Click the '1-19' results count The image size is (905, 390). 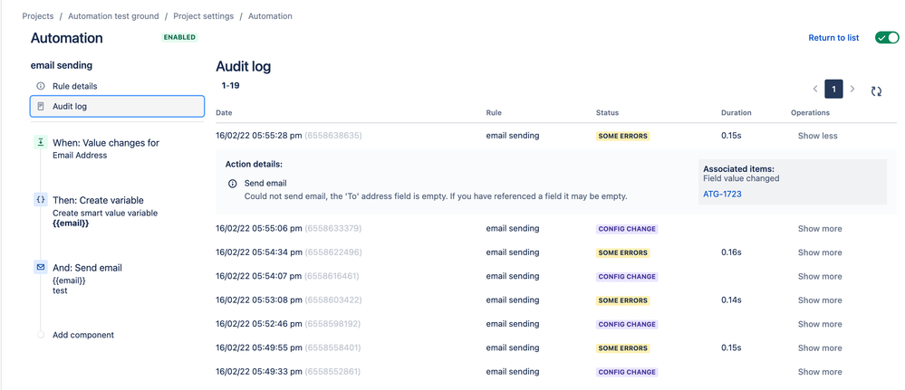231,85
